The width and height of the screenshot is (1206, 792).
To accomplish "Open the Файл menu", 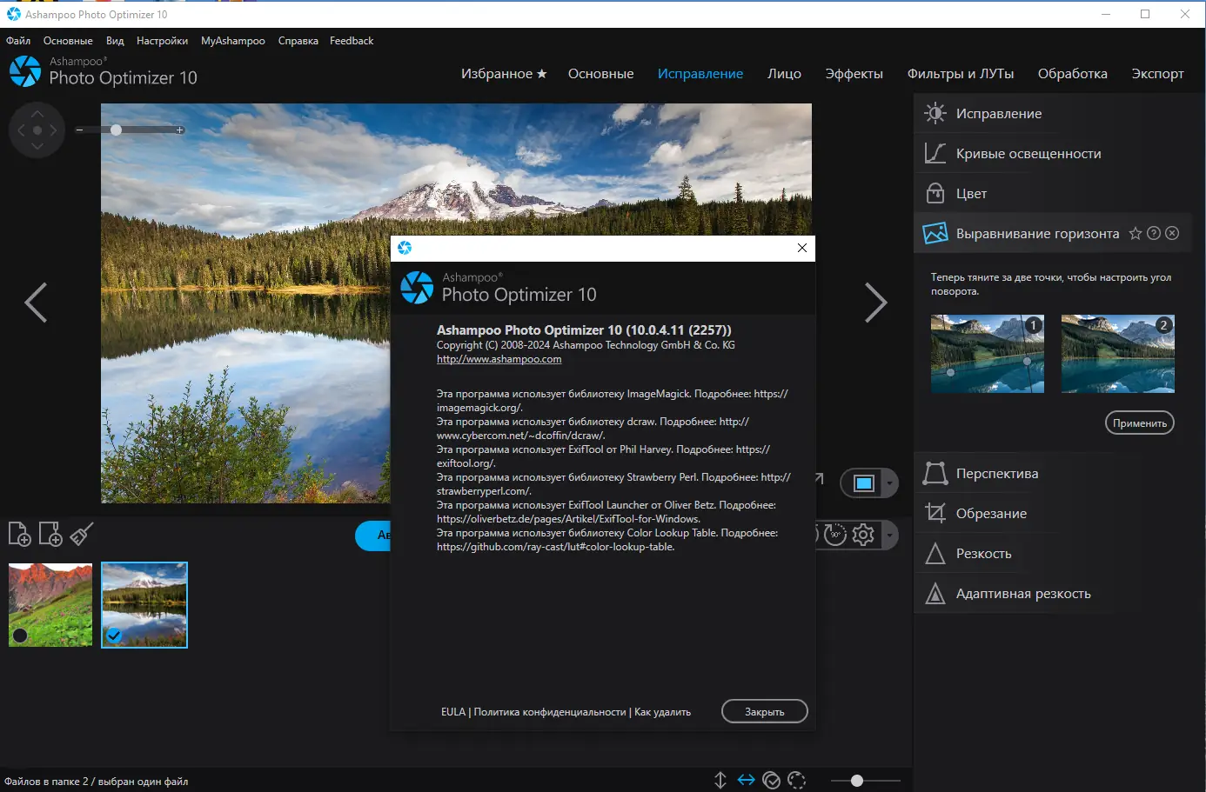I will pyautogui.click(x=18, y=41).
